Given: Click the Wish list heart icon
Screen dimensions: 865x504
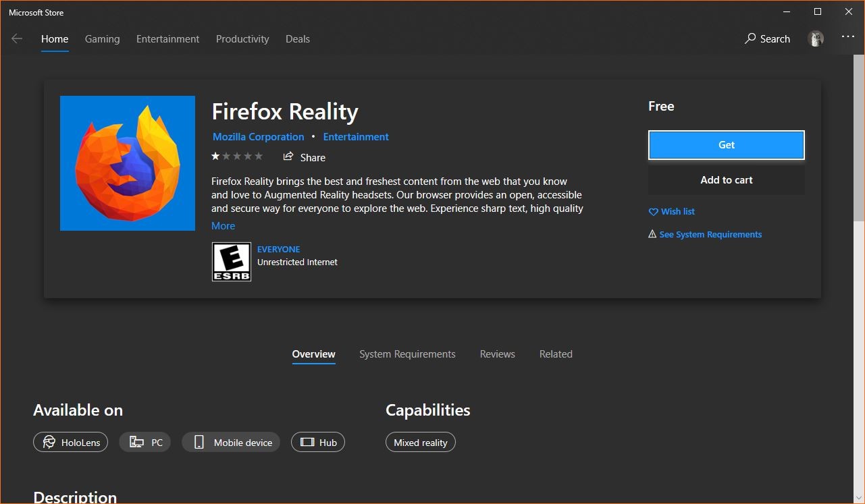Looking at the screenshot, I should [653, 212].
